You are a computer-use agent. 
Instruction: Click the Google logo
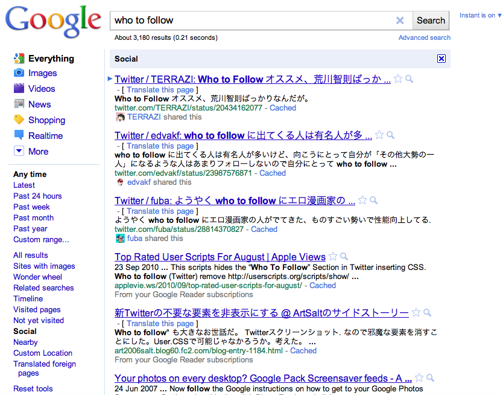53,21
